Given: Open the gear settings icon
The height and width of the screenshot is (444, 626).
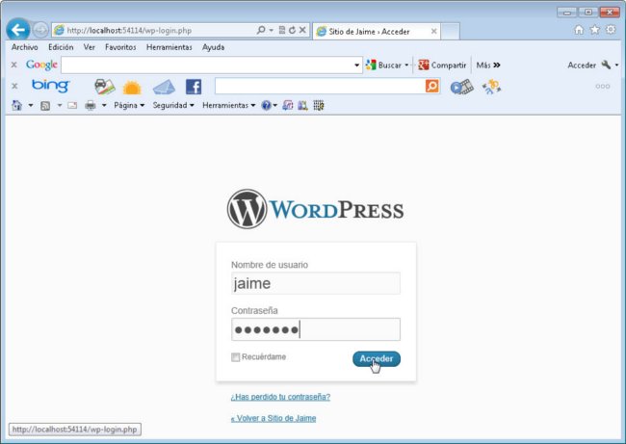Looking at the screenshot, I should [x=611, y=30].
